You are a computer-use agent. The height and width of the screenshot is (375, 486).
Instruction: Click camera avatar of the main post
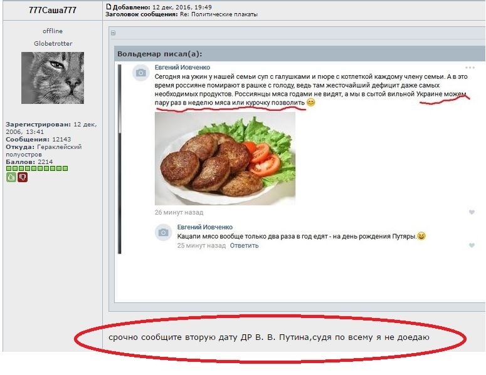(x=140, y=73)
